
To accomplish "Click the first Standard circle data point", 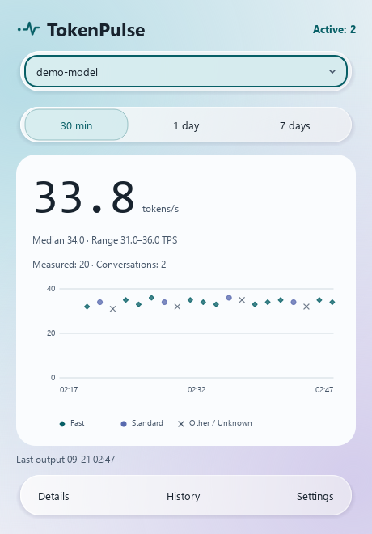I will pos(99,302).
